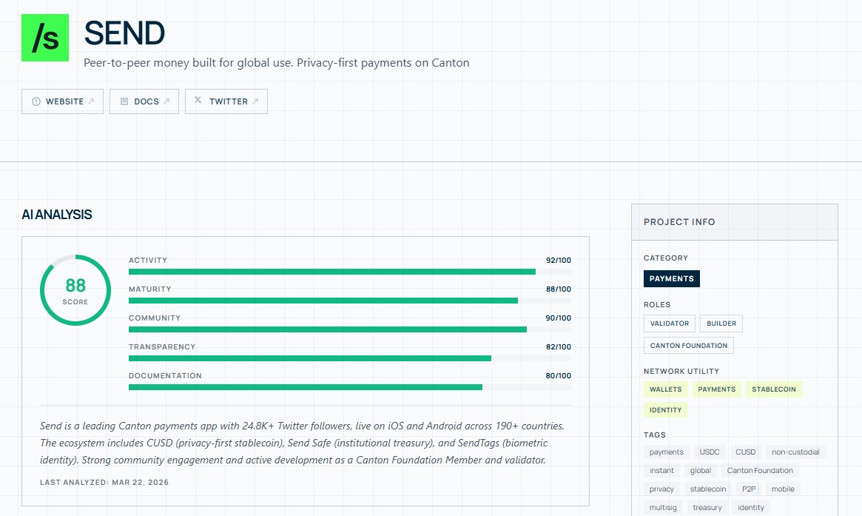Select the PAYMENTS category badge
The width and height of the screenshot is (862, 516).
(x=671, y=278)
